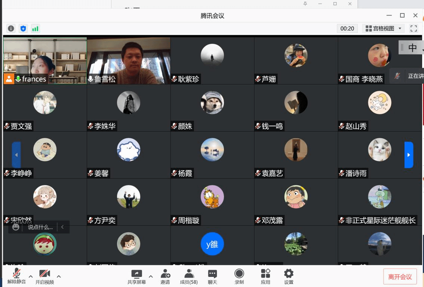Turn on video (开启视频)
The height and width of the screenshot is (287, 424).
[44, 277]
